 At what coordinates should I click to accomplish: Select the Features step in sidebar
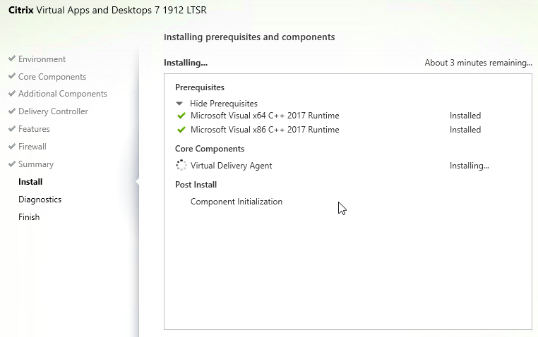point(34,129)
